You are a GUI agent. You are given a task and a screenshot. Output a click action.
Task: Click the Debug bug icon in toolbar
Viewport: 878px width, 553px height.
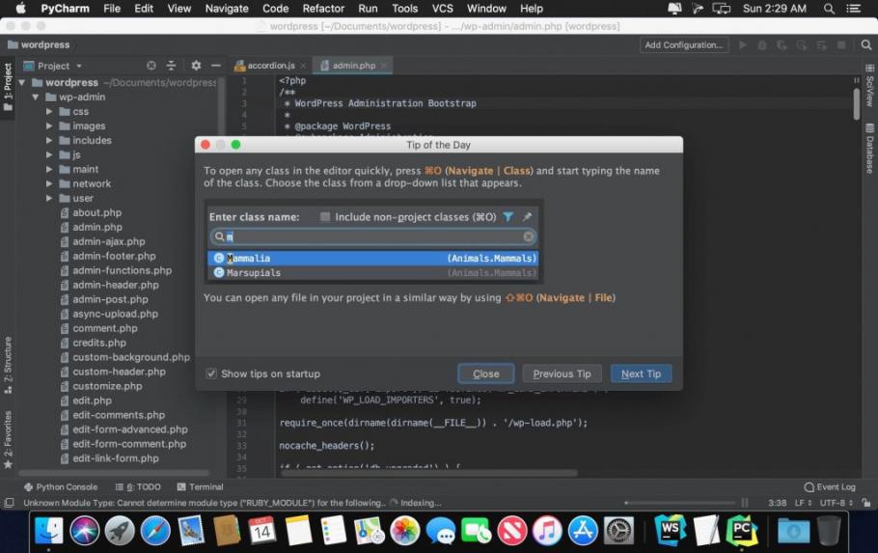(x=762, y=44)
